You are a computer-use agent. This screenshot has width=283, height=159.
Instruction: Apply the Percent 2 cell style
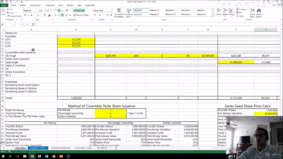point(154,15)
